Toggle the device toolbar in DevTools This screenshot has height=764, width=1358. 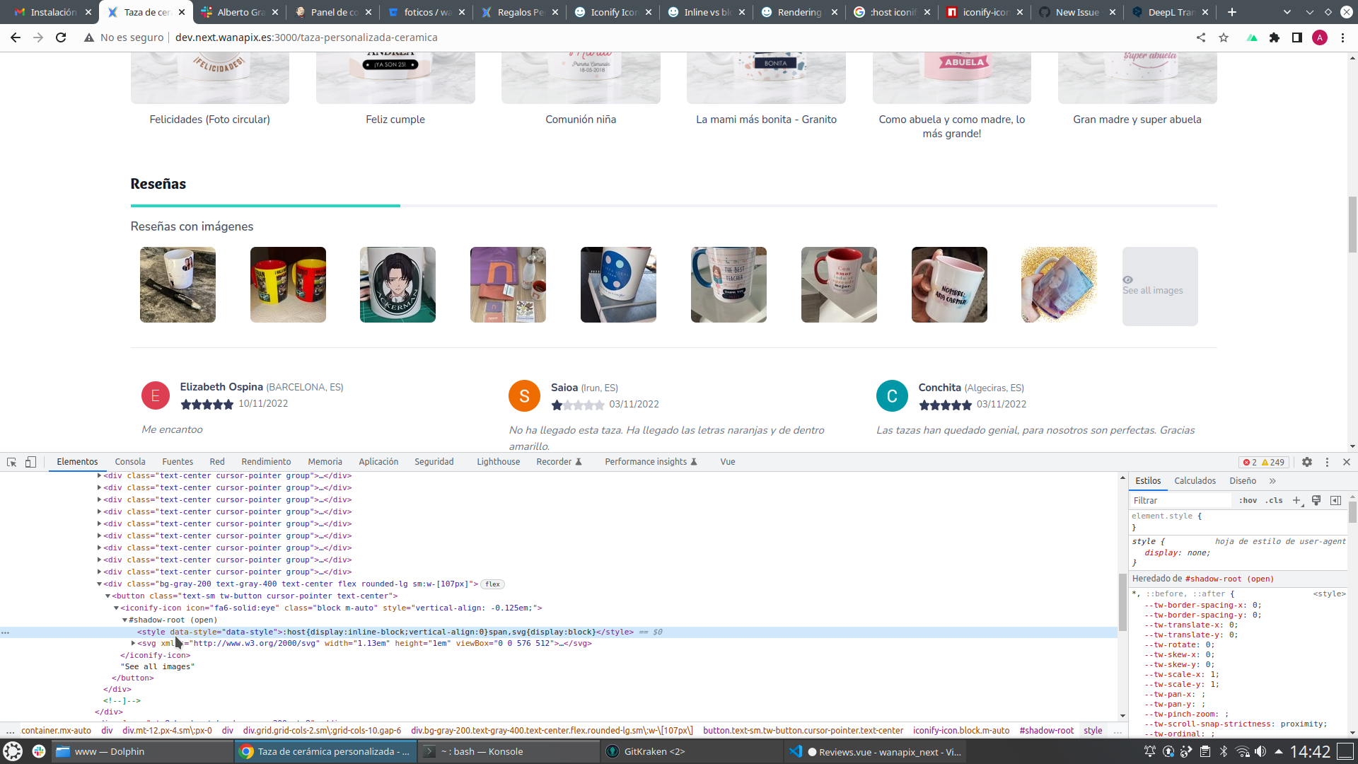tap(30, 461)
